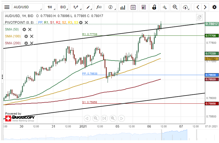The image size is (219, 143).
Task: Open the hamburger main menu
Action: coord(7,7)
